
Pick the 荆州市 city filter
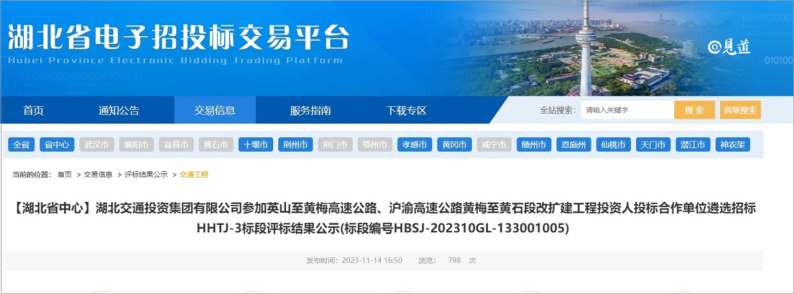click(x=295, y=145)
